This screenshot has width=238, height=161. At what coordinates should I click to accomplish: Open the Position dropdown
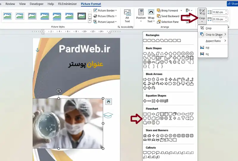click(141, 16)
